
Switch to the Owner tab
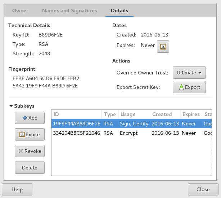pos(21,11)
